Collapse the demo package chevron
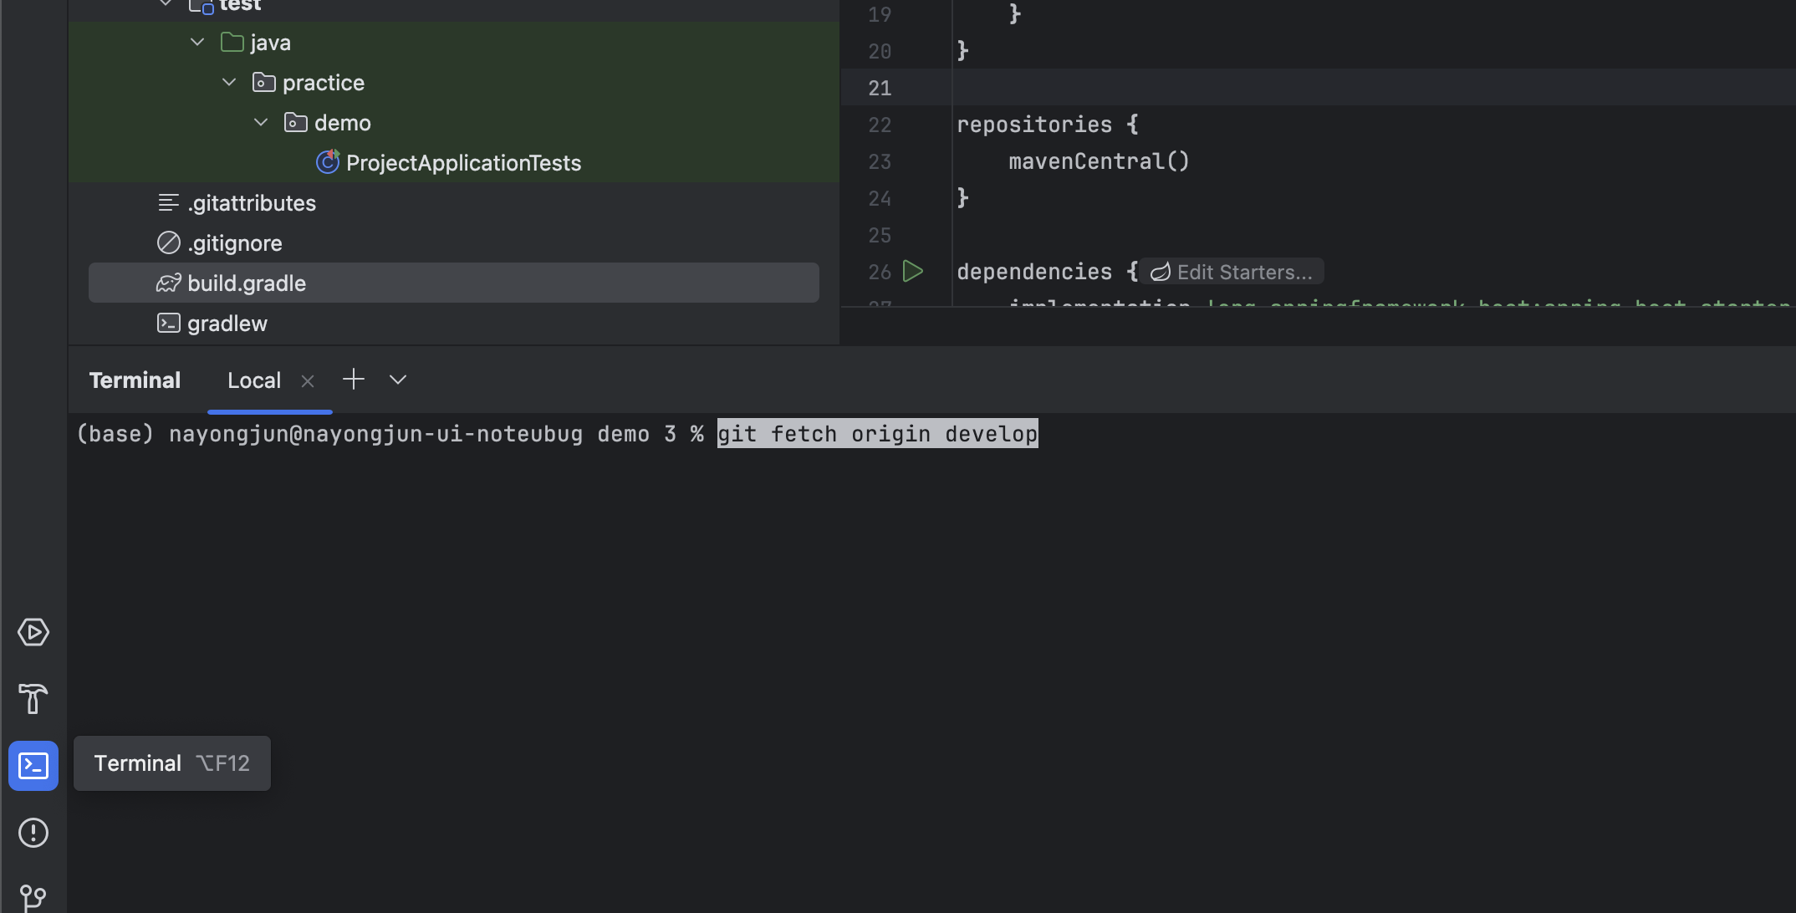1796x913 pixels. pos(261,122)
